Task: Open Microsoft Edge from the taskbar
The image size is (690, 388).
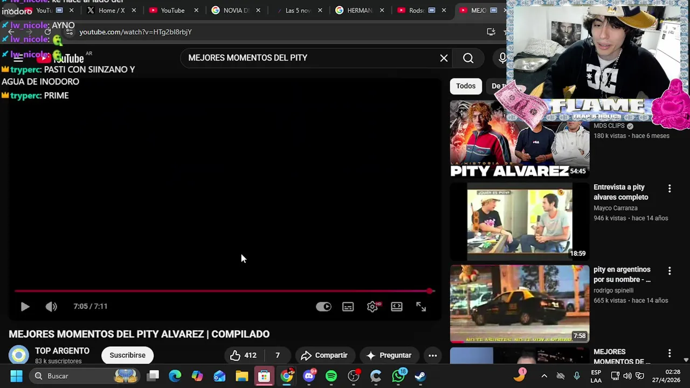Action: coord(175,376)
